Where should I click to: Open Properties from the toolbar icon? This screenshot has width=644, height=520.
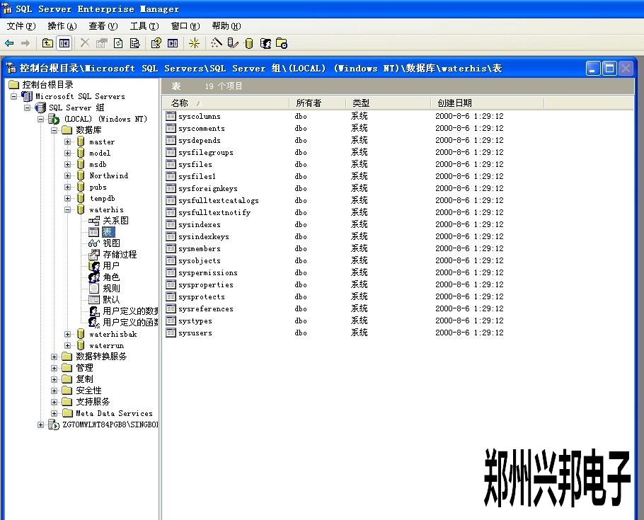click(101, 43)
